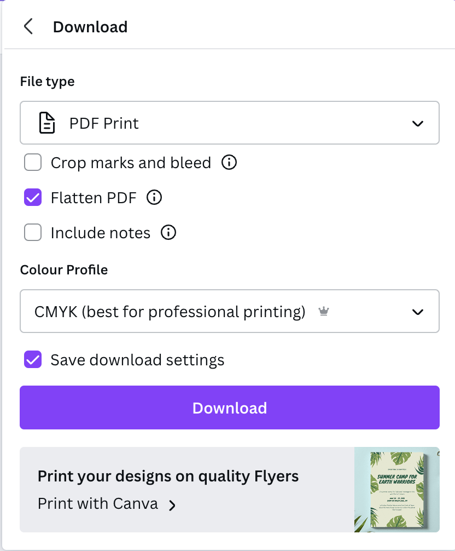
Task: Go back using the left arrow icon
Action: point(28,27)
